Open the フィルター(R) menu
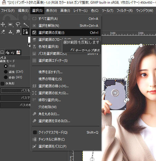This screenshot has height=161, width=156. tap(124, 11)
